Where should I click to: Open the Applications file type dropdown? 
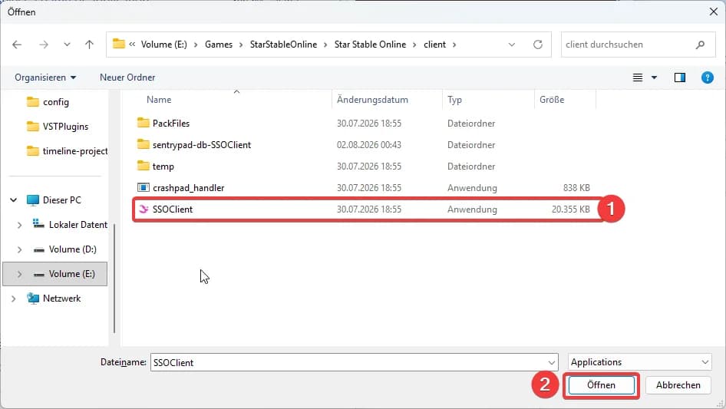(639, 361)
